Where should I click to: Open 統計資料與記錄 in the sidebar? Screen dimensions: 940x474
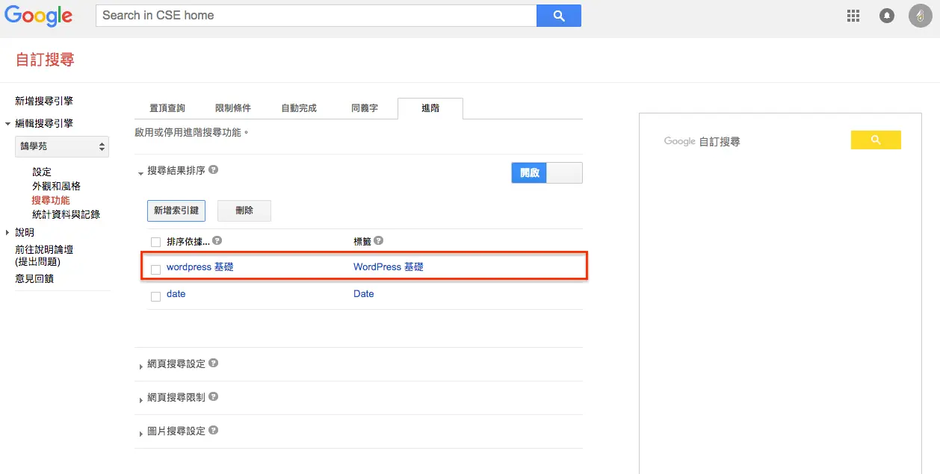coord(66,214)
